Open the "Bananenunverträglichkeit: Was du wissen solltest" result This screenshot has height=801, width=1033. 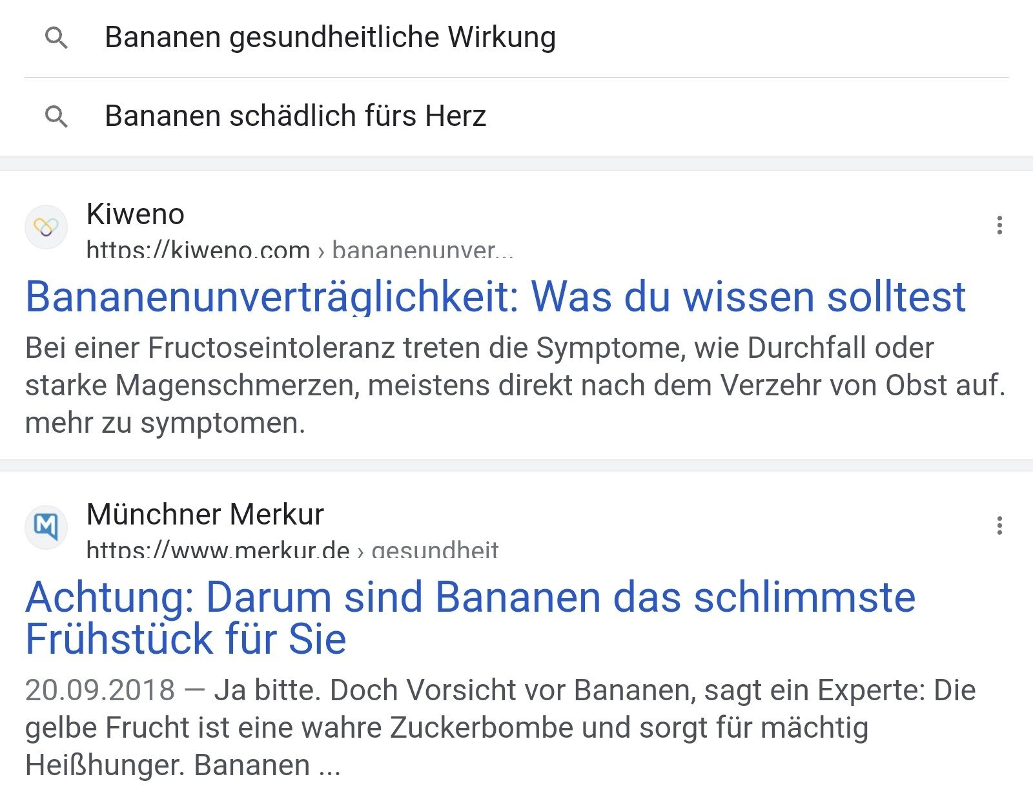tap(495, 297)
